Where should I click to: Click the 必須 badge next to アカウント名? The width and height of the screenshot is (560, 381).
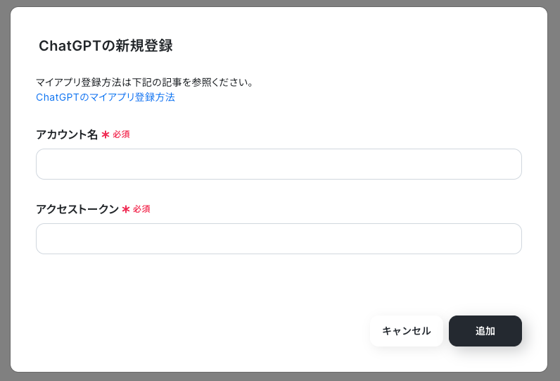[x=122, y=135]
